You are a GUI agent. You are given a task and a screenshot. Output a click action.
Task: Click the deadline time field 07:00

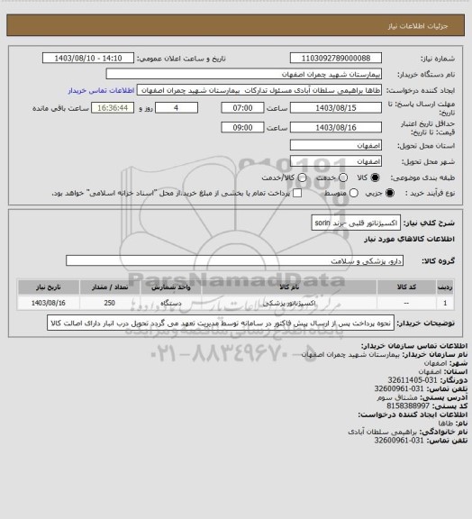click(x=242, y=108)
